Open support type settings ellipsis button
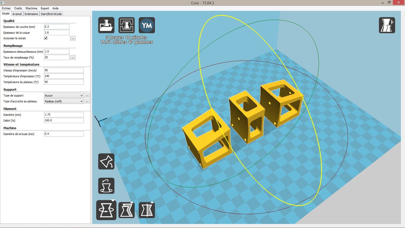405x228 pixels. (87, 96)
